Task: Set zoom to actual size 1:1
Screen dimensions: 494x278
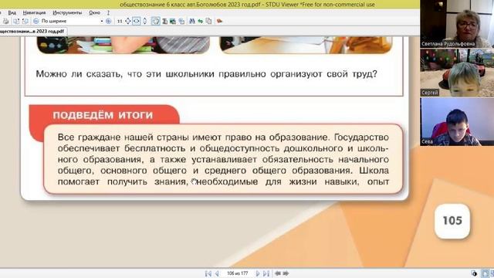Action: click(x=120, y=21)
